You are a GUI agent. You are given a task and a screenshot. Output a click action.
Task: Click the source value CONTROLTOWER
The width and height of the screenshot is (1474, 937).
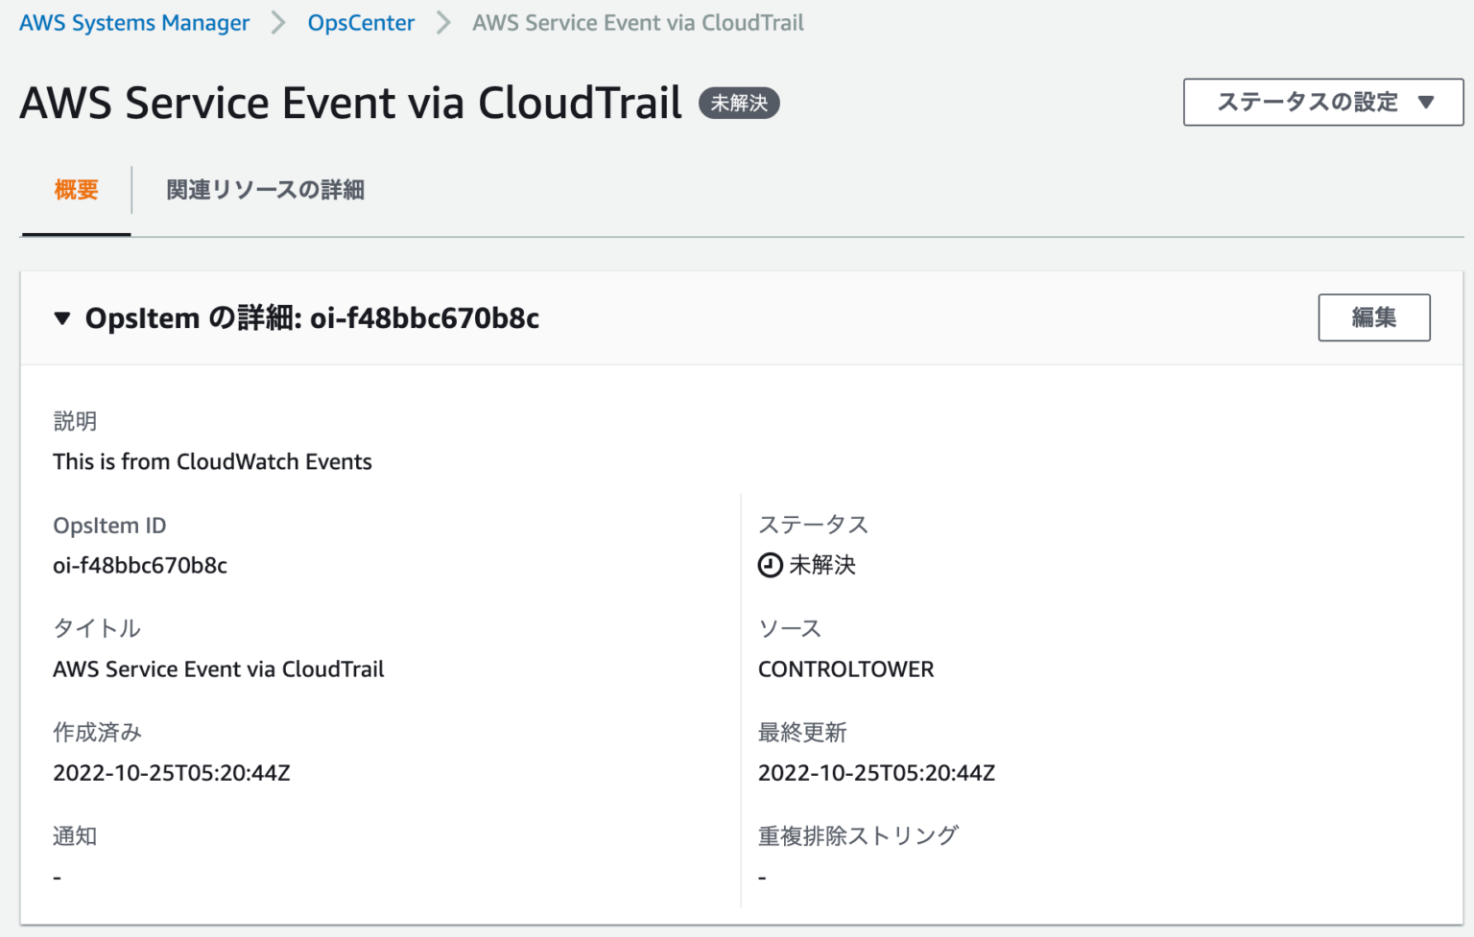845,668
